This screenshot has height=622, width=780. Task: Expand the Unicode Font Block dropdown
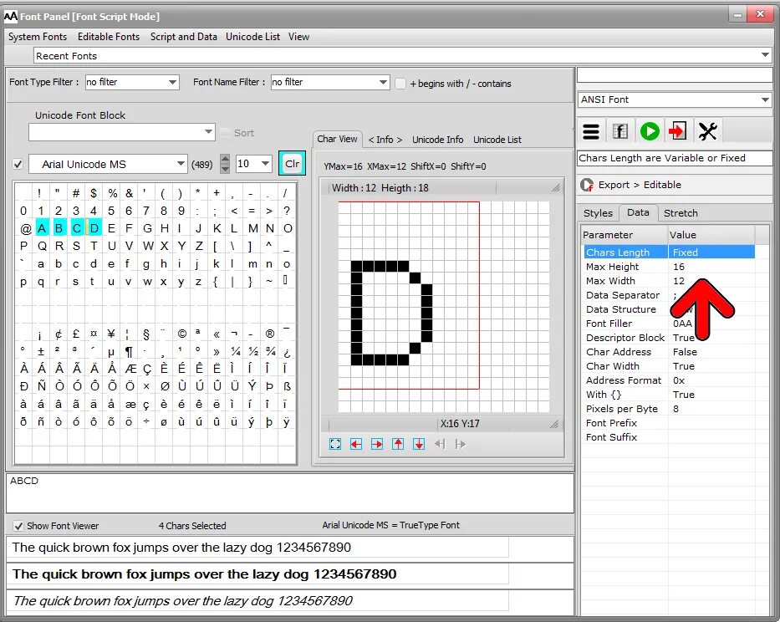208,132
